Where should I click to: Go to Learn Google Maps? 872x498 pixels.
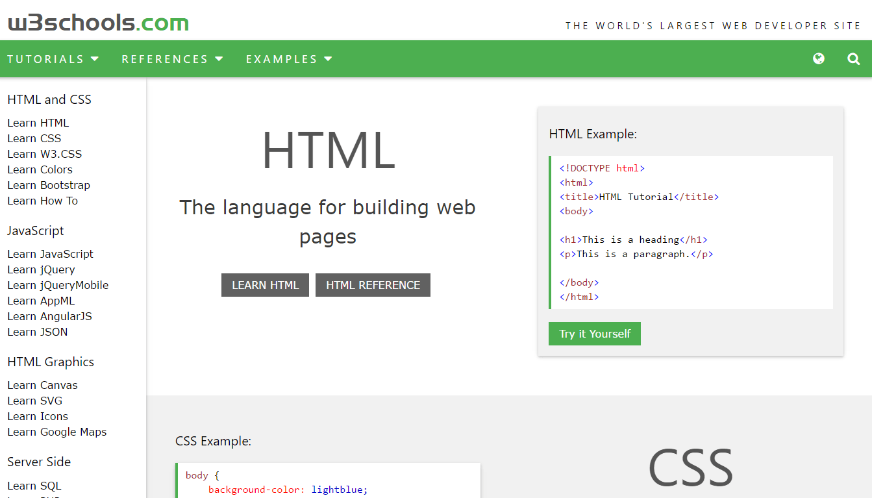click(x=57, y=432)
